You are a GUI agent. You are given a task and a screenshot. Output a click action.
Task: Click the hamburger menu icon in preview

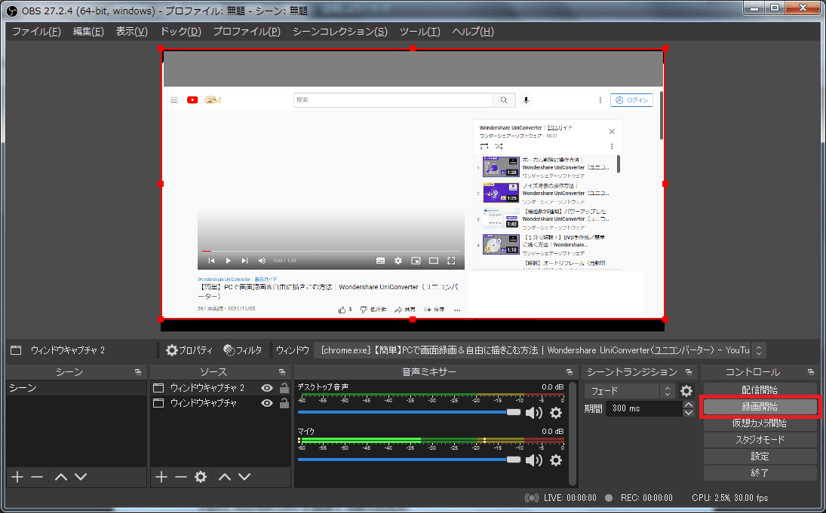click(173, 100)
